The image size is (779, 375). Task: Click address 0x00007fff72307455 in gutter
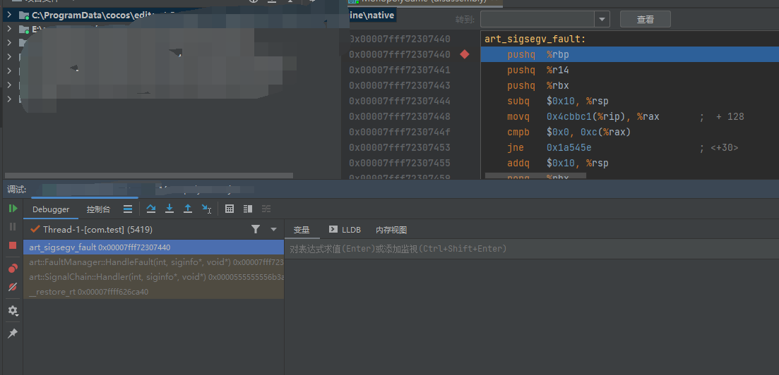coord(400,163)
